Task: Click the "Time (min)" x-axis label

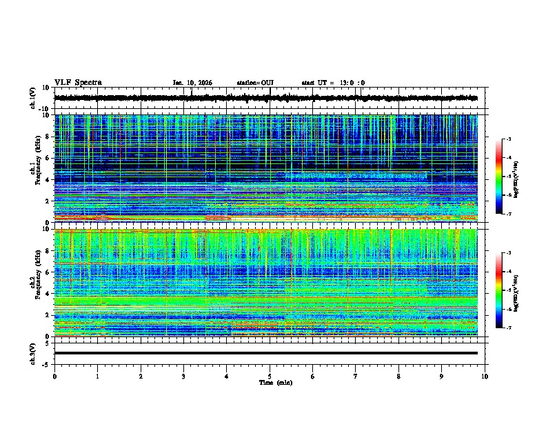Action: click(276, 383)
